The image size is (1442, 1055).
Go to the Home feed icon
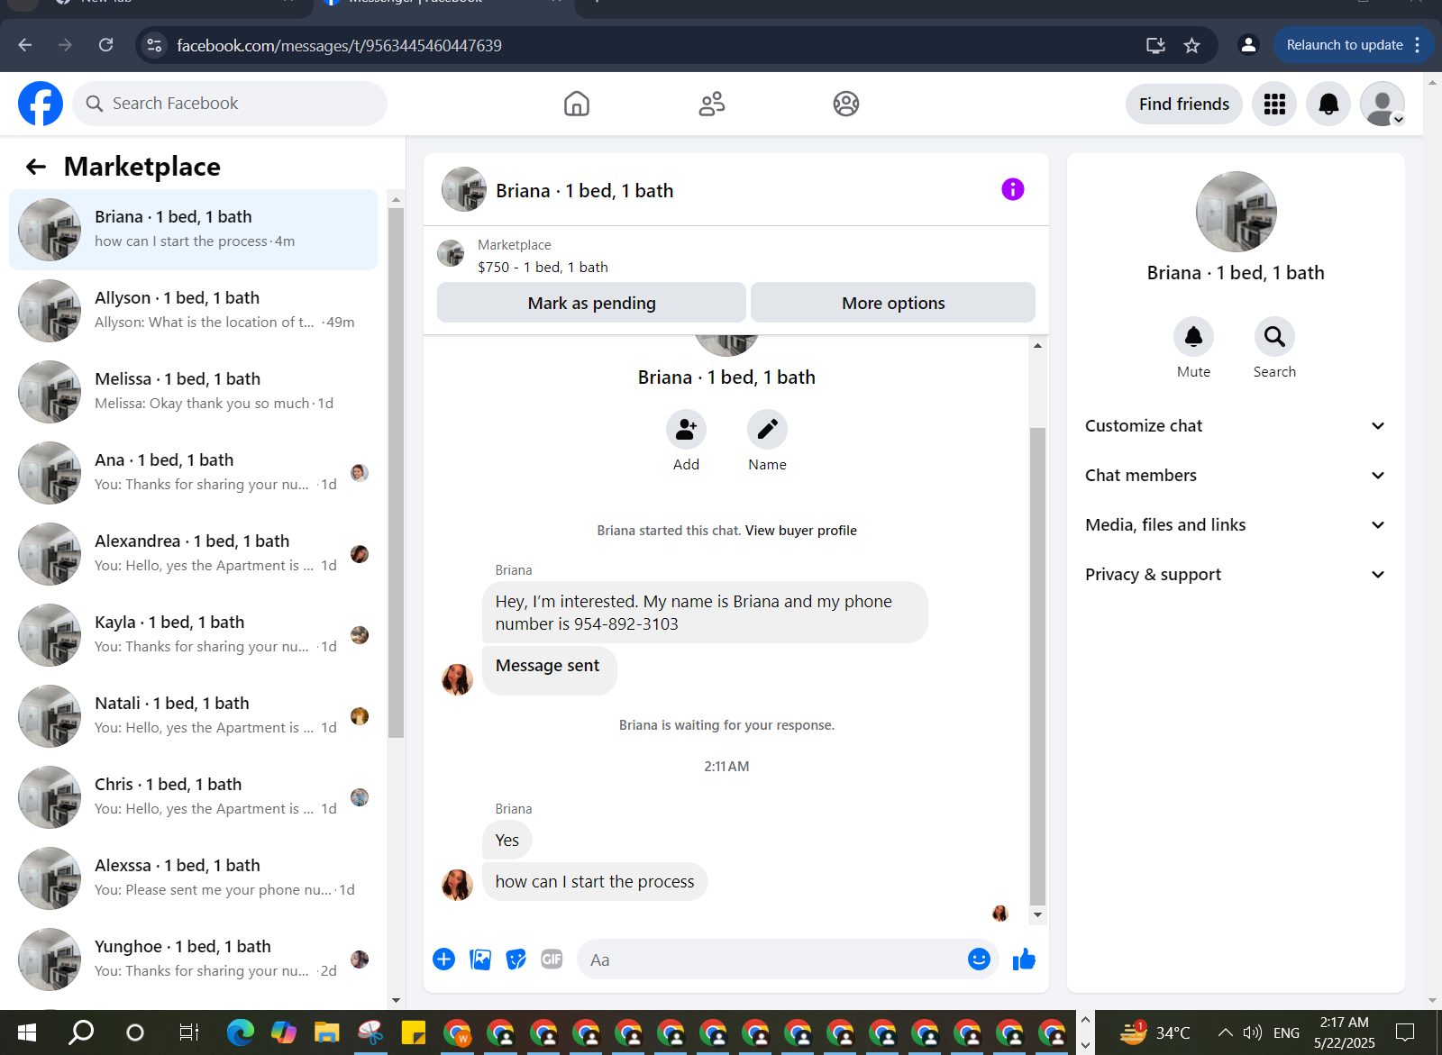[x=577, y=104]
